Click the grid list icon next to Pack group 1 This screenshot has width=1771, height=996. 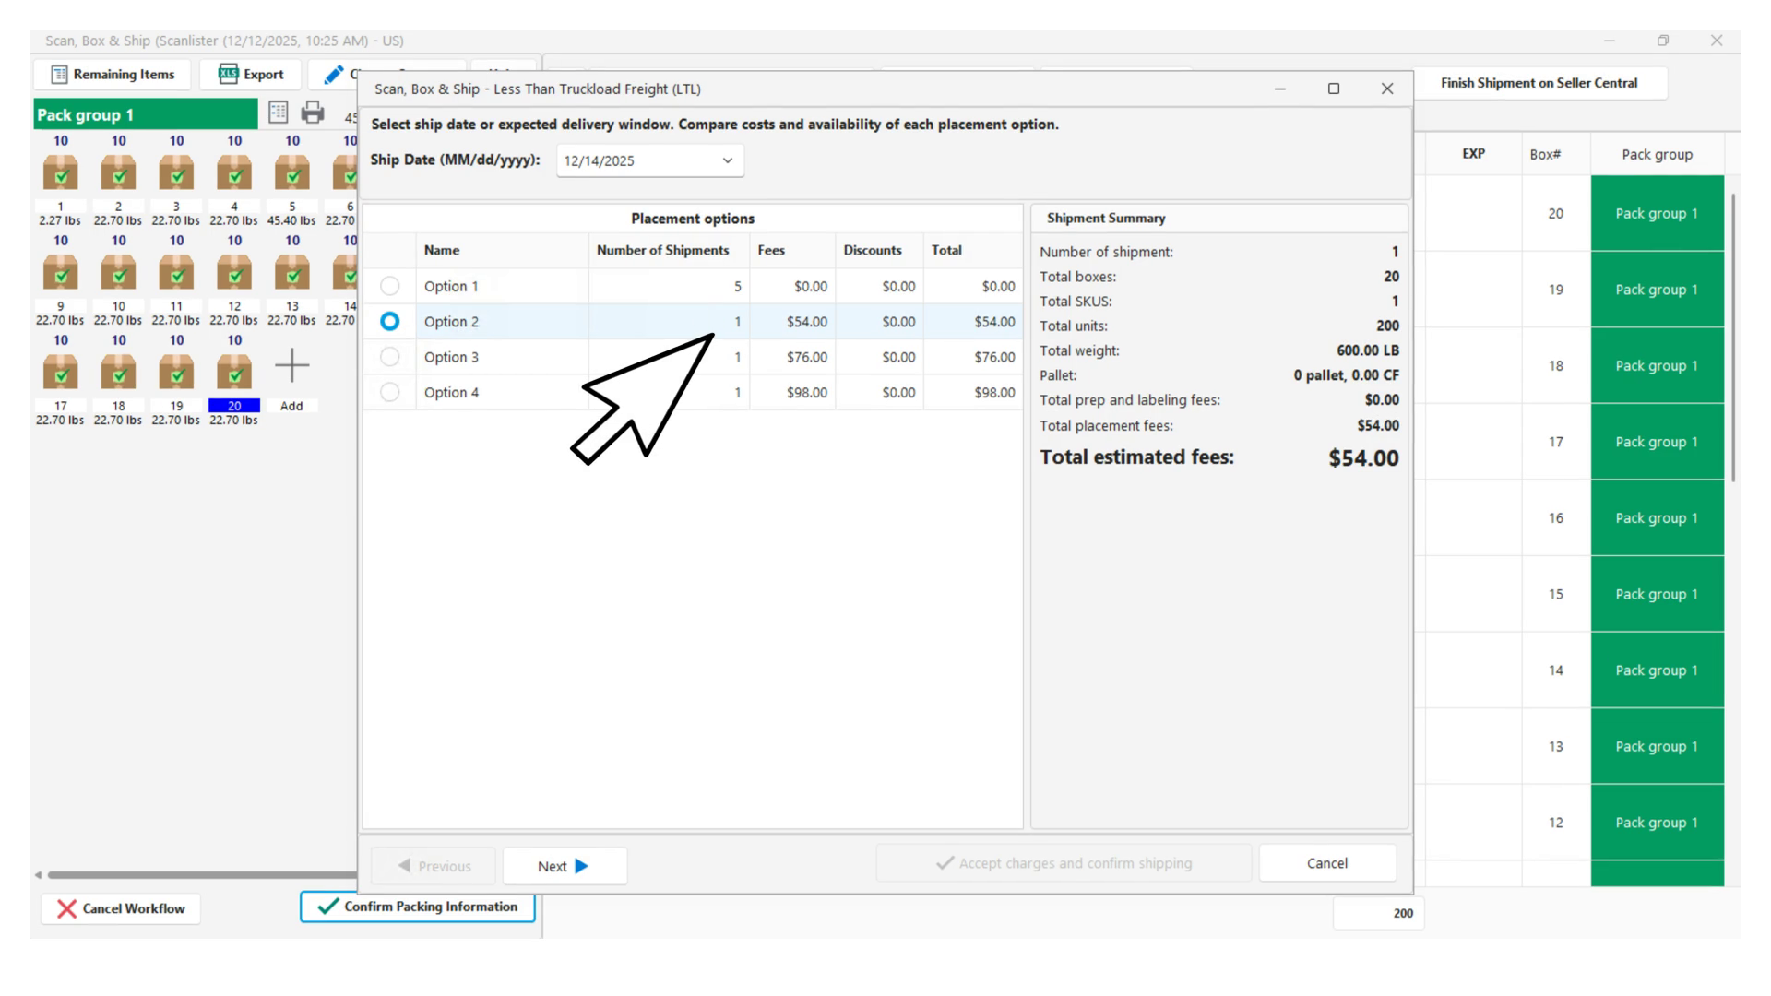[x=278, y=113]
